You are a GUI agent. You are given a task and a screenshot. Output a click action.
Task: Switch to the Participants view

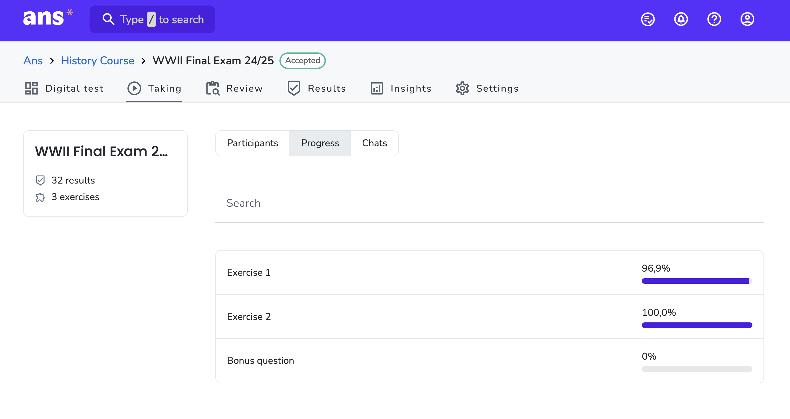[x=252, y=143]
